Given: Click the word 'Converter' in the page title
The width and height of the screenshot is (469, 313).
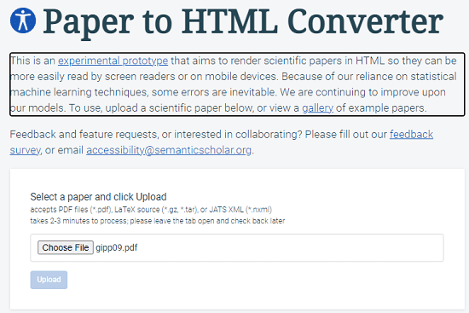Looking at the screenshot, I should [x=365, y=21].
